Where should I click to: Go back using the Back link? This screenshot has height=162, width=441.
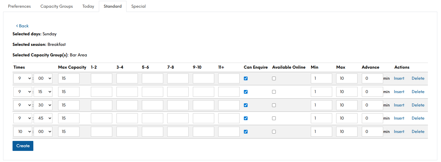click(22, 26)
